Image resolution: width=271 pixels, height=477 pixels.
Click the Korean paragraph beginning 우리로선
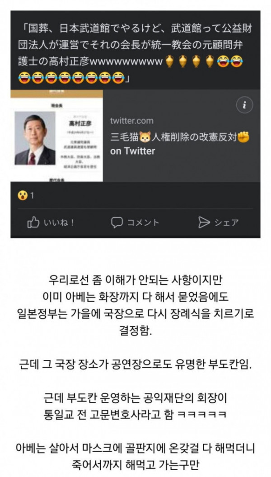click(x=135, y=306)
